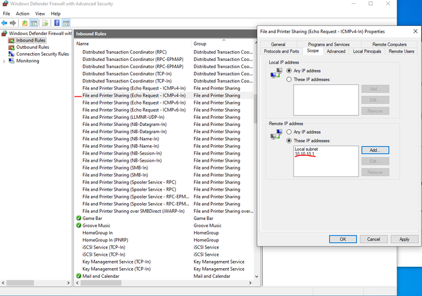Switch to the Local Principals tab
Image resolution: width=422 pixels, height=296 pixels.
[367, 51]
